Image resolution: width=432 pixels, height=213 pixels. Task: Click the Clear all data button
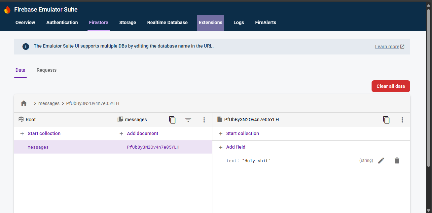point(391,86)
